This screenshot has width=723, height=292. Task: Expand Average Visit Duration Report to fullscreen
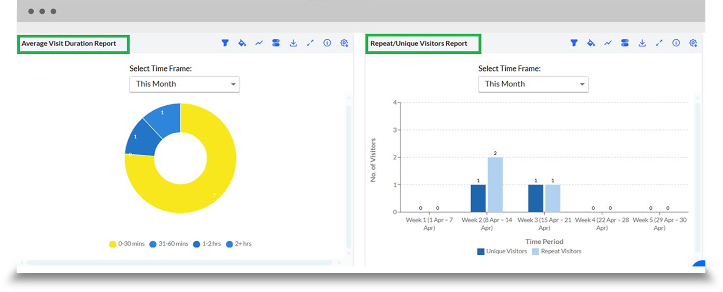[310, 43]
